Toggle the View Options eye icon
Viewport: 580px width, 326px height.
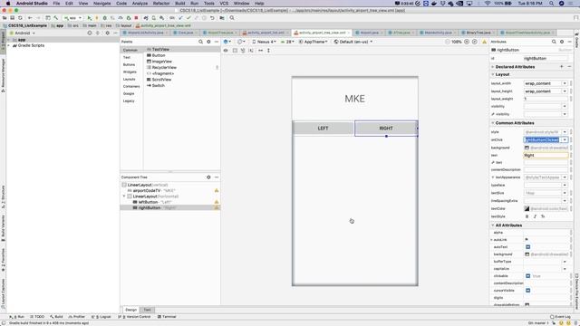[x=226, y=51]
